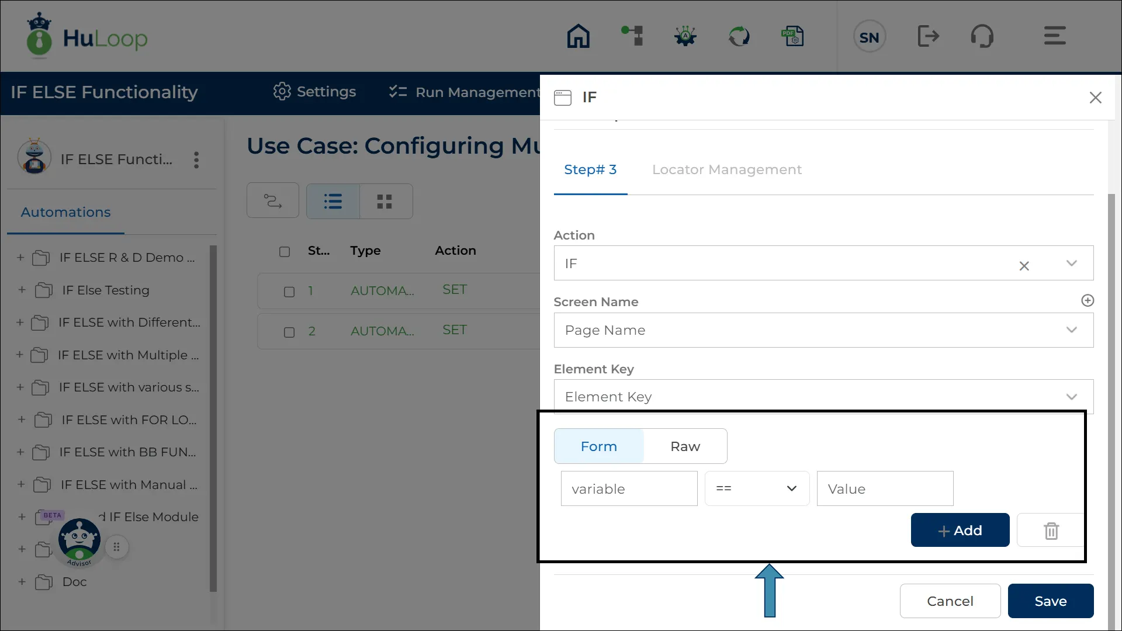Open the Screen Name dropdown
The height and width of the screenshot is (631, 1122).
tap(823, 330)
